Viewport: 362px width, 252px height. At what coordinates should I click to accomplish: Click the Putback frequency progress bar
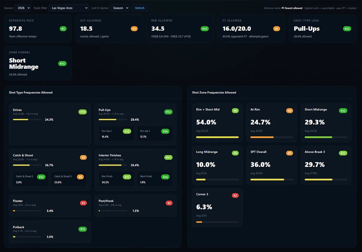click(x=27, y=237)
